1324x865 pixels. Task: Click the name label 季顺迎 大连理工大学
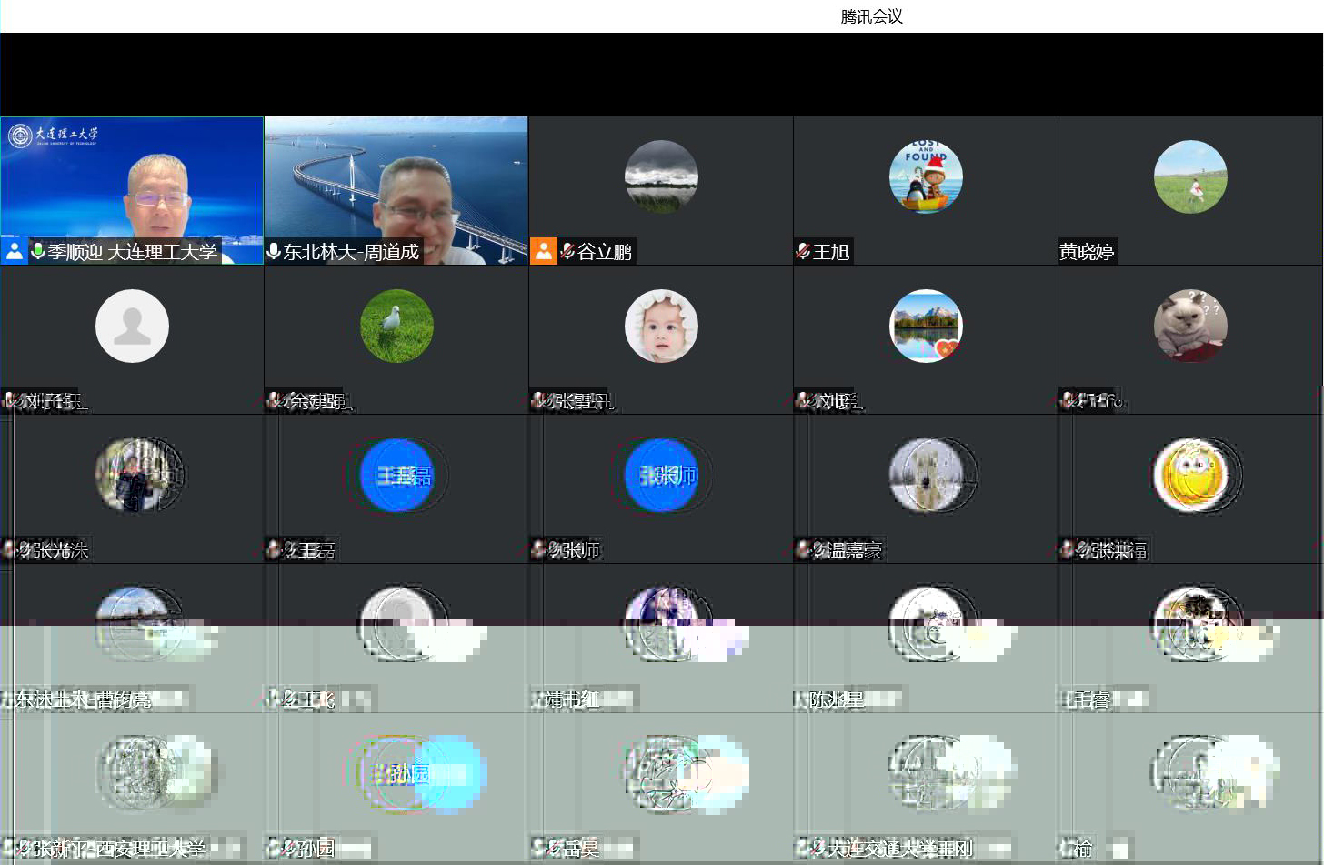[x=133, y=252]
